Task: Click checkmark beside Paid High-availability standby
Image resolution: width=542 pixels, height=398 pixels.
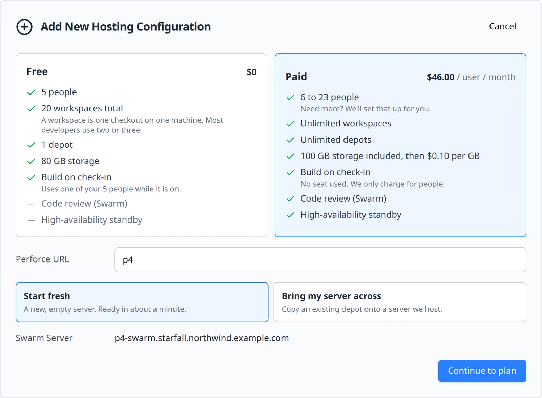Action: coord(290,215)
